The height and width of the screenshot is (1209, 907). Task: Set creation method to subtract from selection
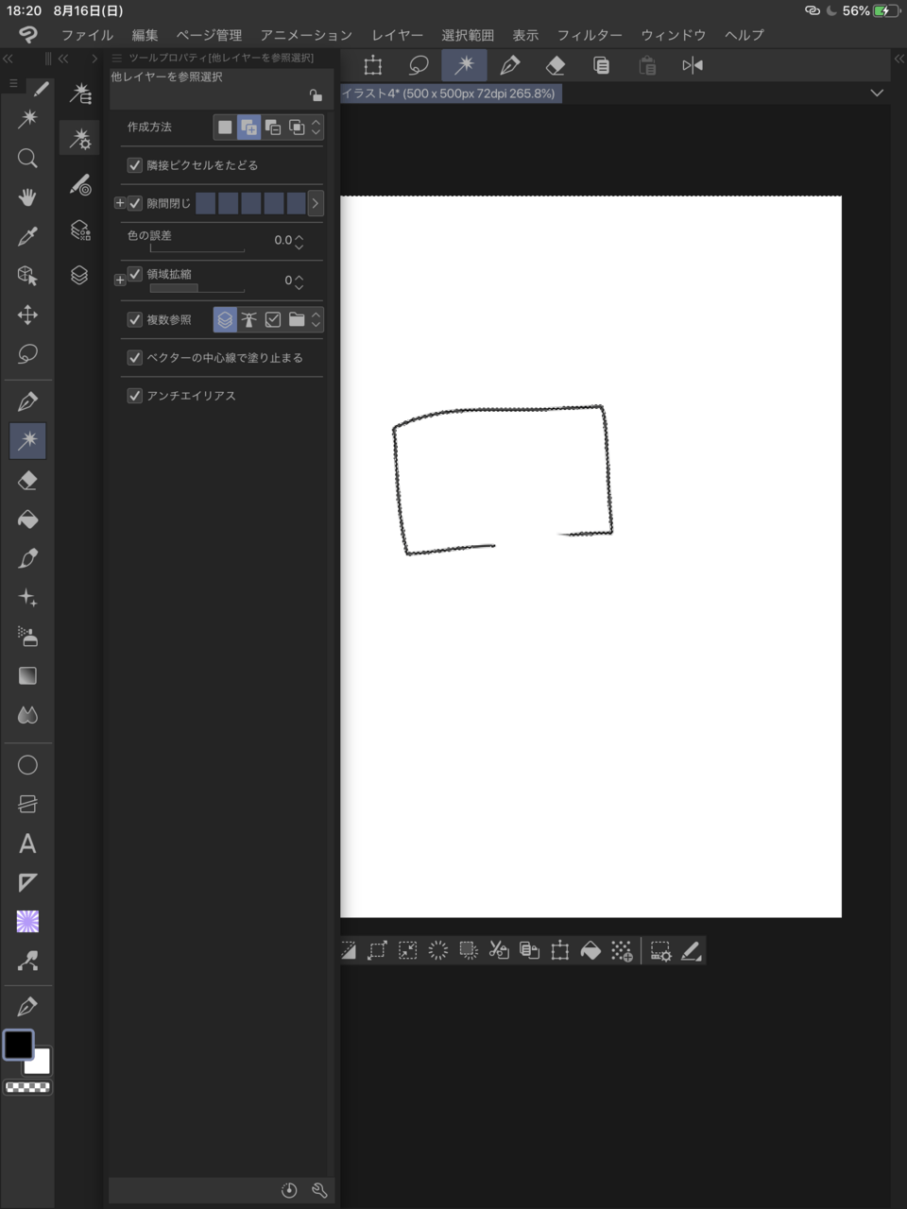point(273,128)
